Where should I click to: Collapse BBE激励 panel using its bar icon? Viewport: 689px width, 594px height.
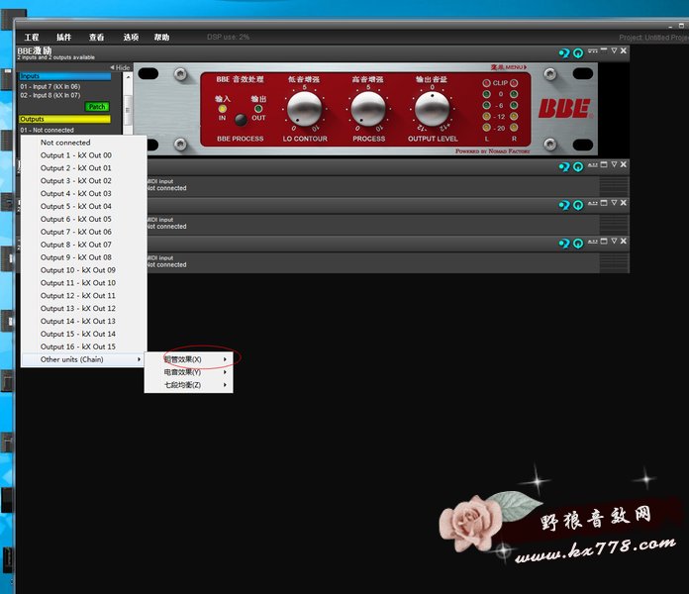pyautogui.click(x=604, y=50)
